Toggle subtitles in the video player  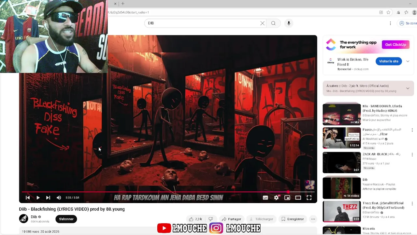[x=266, y=197]
